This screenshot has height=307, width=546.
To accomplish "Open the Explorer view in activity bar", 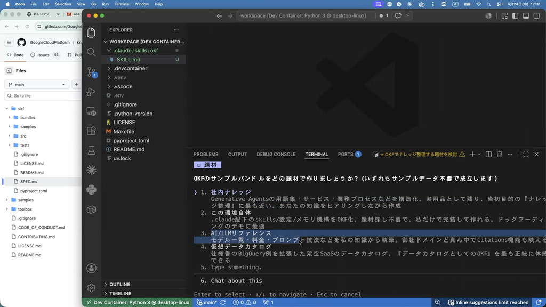I will coord(91,33).
